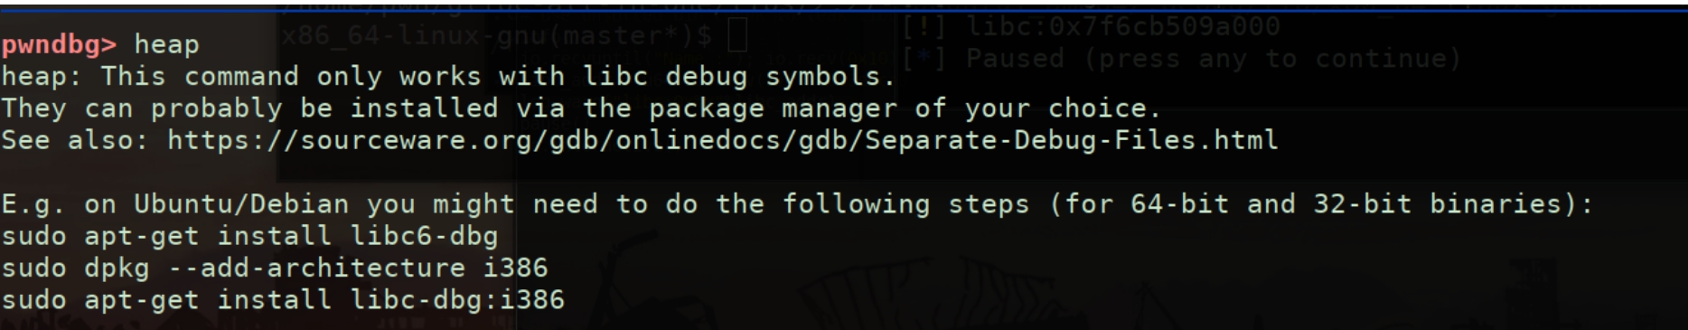Click the 'They can probably be installed' line
The width and height of the screenshot is (1688, 330).
pos(581,108)
